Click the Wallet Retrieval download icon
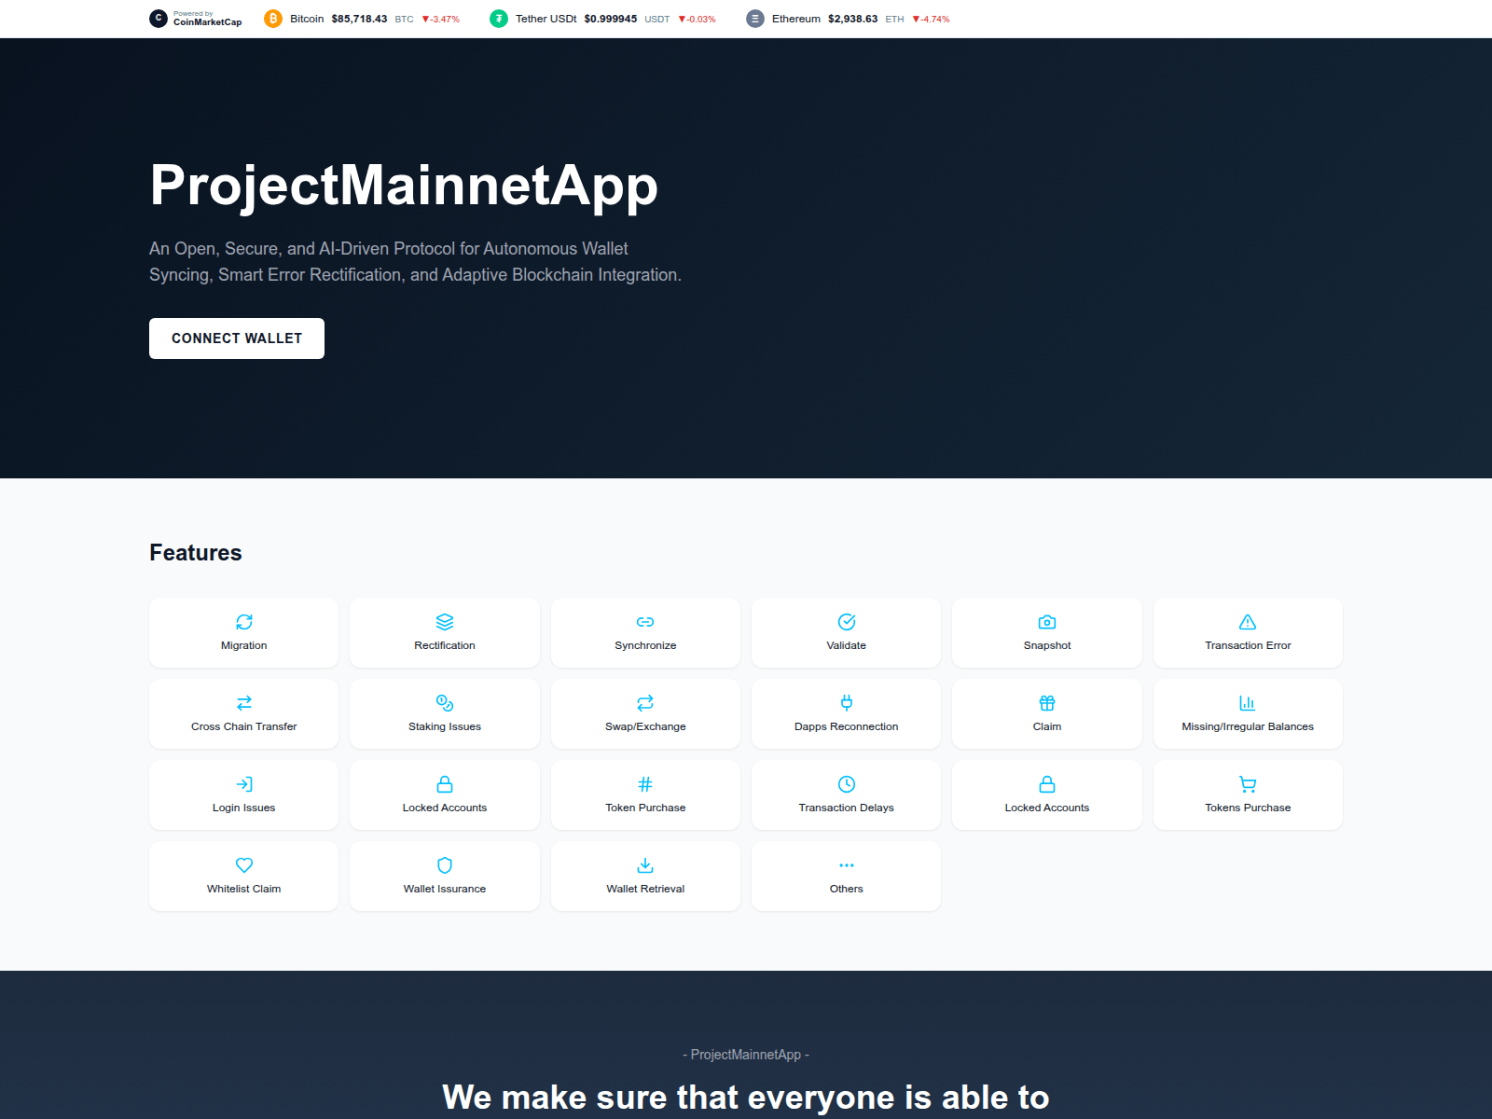 point(645,865)
